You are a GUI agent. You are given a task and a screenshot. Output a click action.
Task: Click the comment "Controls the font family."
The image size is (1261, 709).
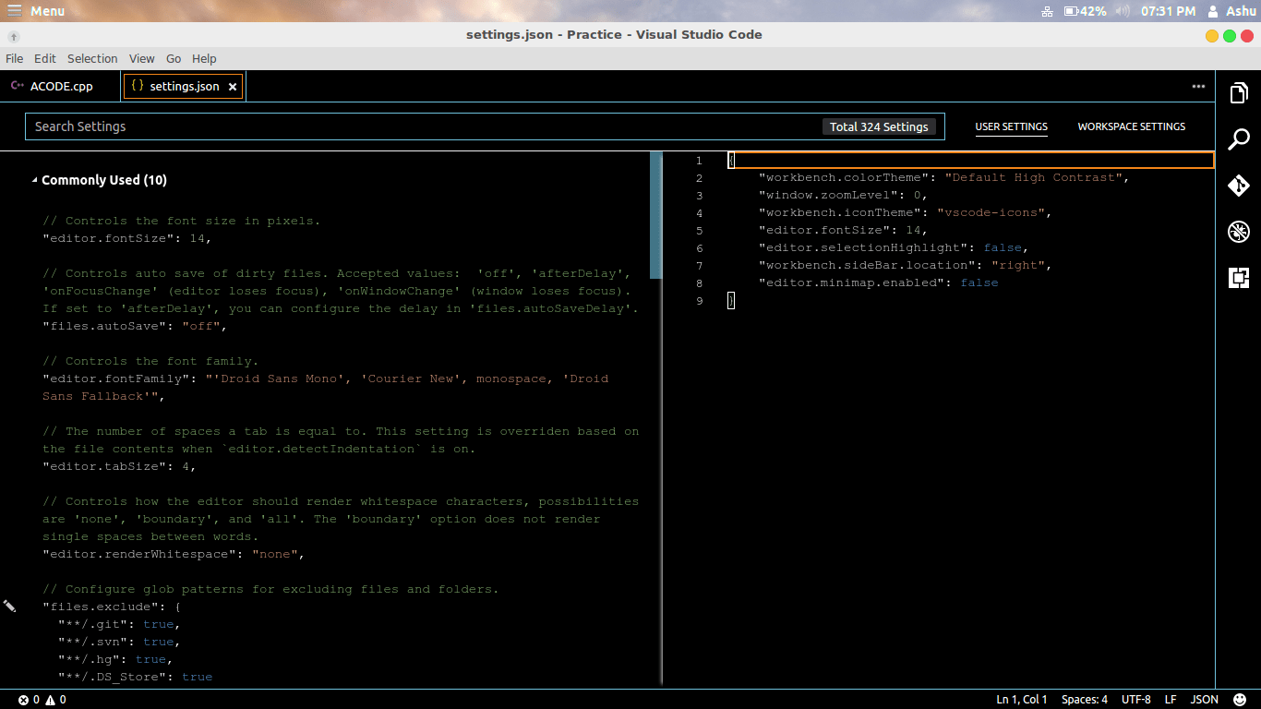[x=150, y=361]
